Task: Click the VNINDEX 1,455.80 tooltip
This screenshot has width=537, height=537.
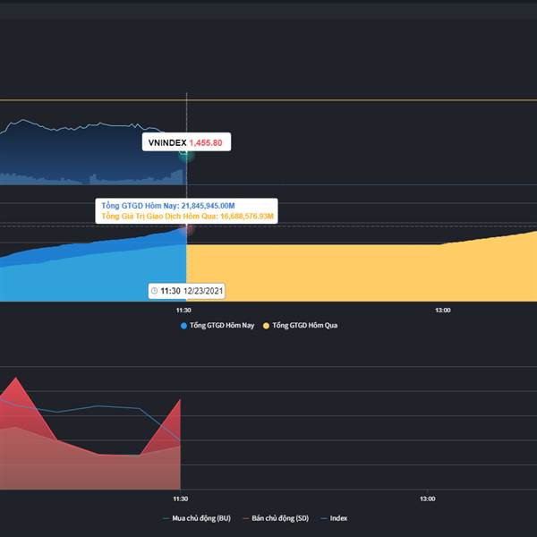Action: (x=186, y=141)
